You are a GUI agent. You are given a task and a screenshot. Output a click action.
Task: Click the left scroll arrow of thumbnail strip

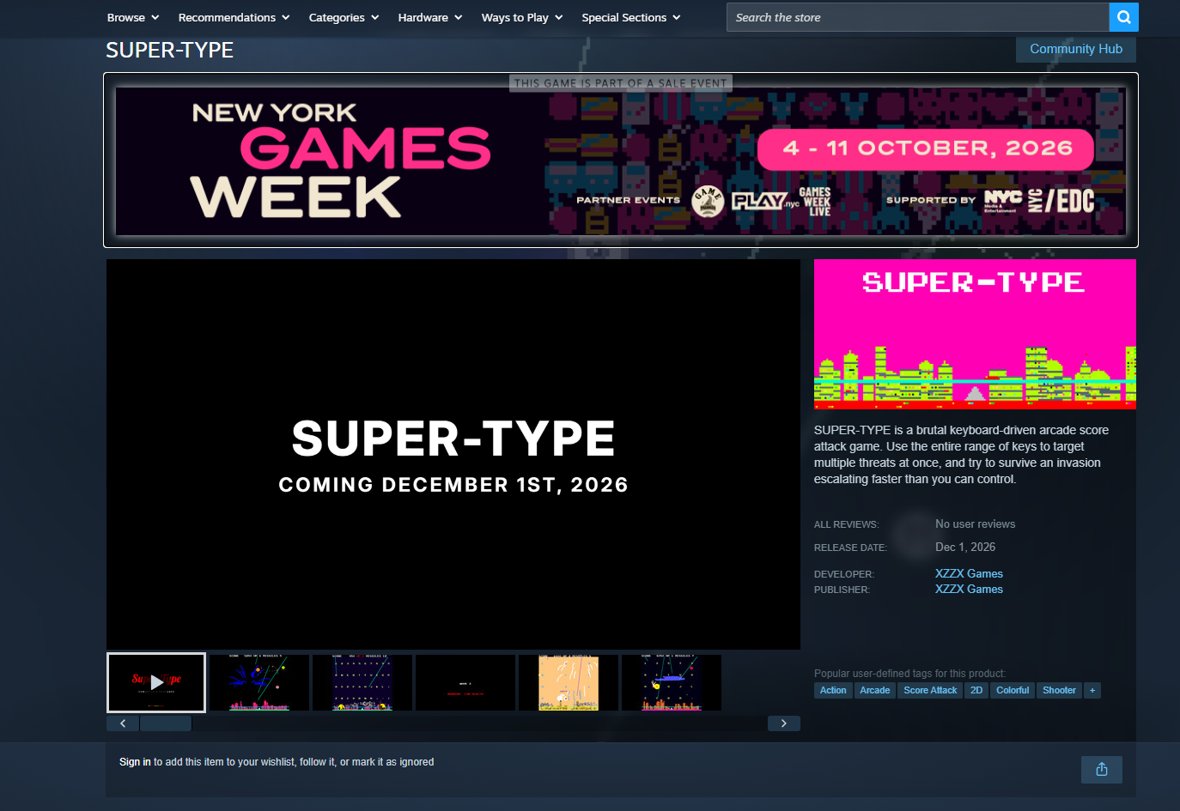pyautogui.click(x=123, y=723)
